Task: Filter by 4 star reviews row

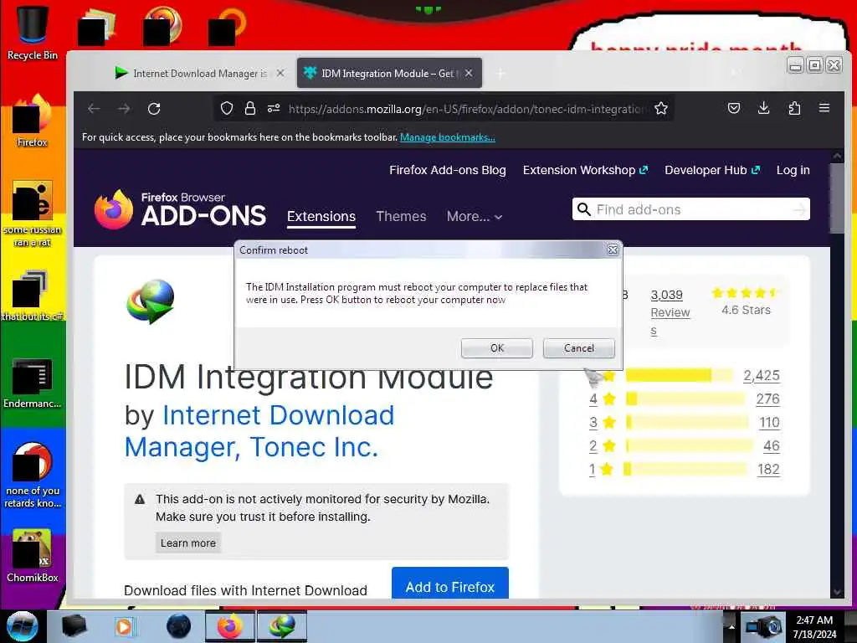Action: [685, 399]
